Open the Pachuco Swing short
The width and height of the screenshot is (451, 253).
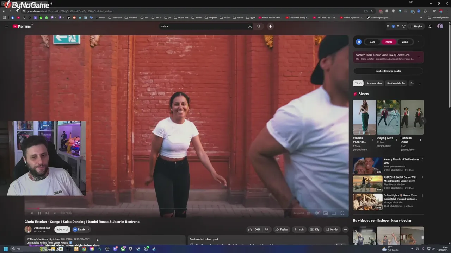click(x=412, y=117)
